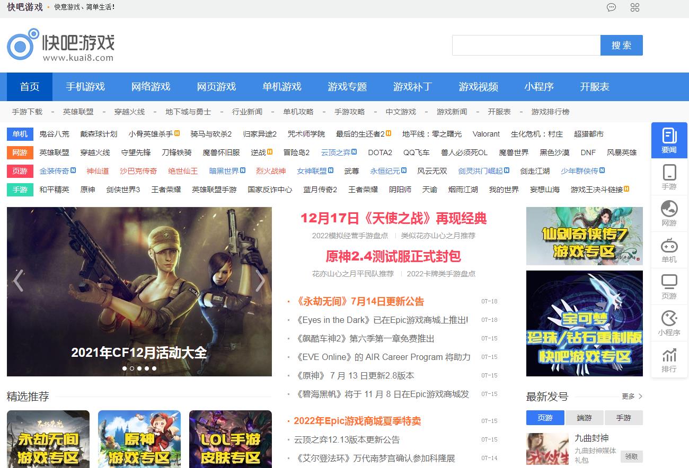The image size is (689, 468).
Task: Open the 鬼谷八荒 single-player game link
Action: [54, 134]
